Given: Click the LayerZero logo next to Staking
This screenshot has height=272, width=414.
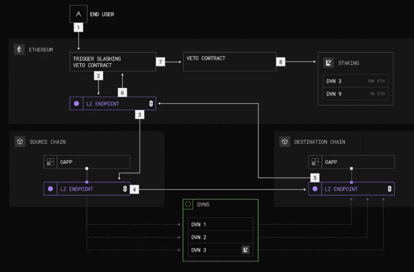Looking at the screenshot, I should (329, 63).
